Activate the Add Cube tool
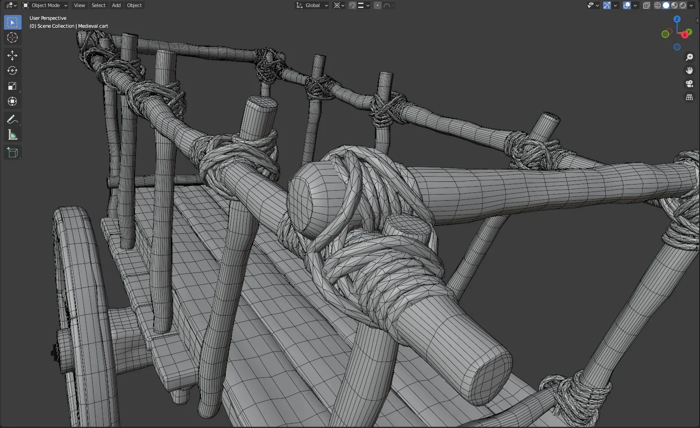Viewport: 700px width, 428px height. click(x=12, y=152)
